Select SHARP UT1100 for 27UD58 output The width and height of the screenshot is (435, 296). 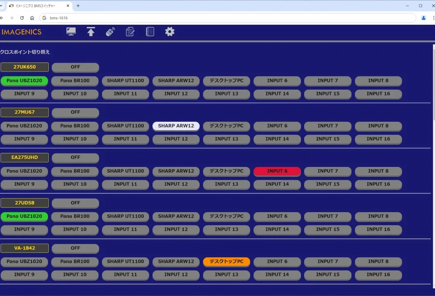point(126,216)
